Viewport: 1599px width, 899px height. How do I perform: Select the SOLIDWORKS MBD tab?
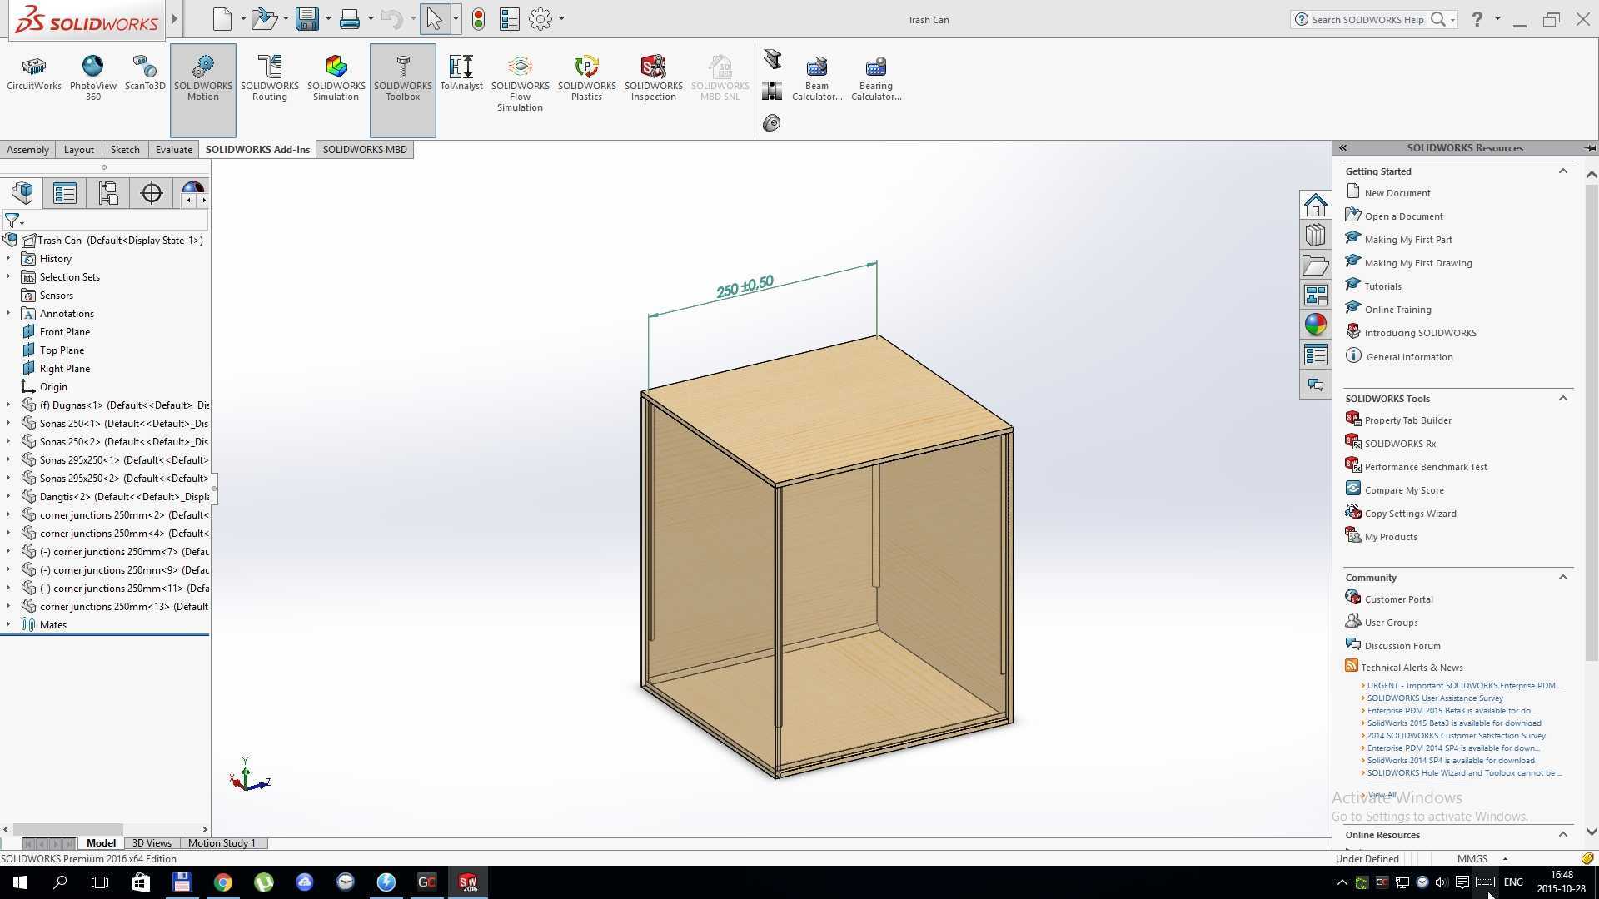point(365,150)
